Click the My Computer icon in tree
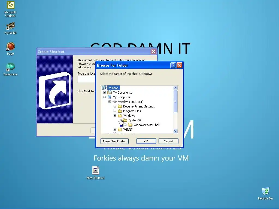Viewport: 279px width, 209px height. coord(110,97)
